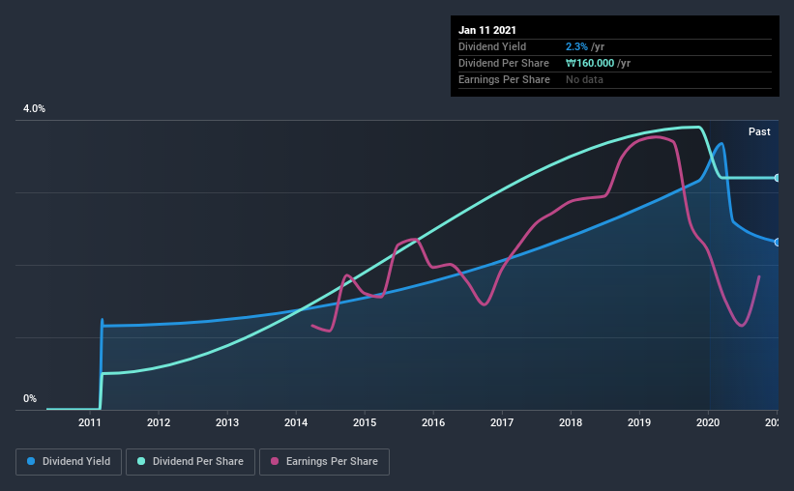Select the Dividend Yield endpoint marker
This screenshot has height=491, width=794.
click(x=778, y=242)
